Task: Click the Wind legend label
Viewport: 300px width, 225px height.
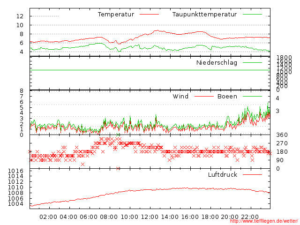Action: tap(180, 97)
